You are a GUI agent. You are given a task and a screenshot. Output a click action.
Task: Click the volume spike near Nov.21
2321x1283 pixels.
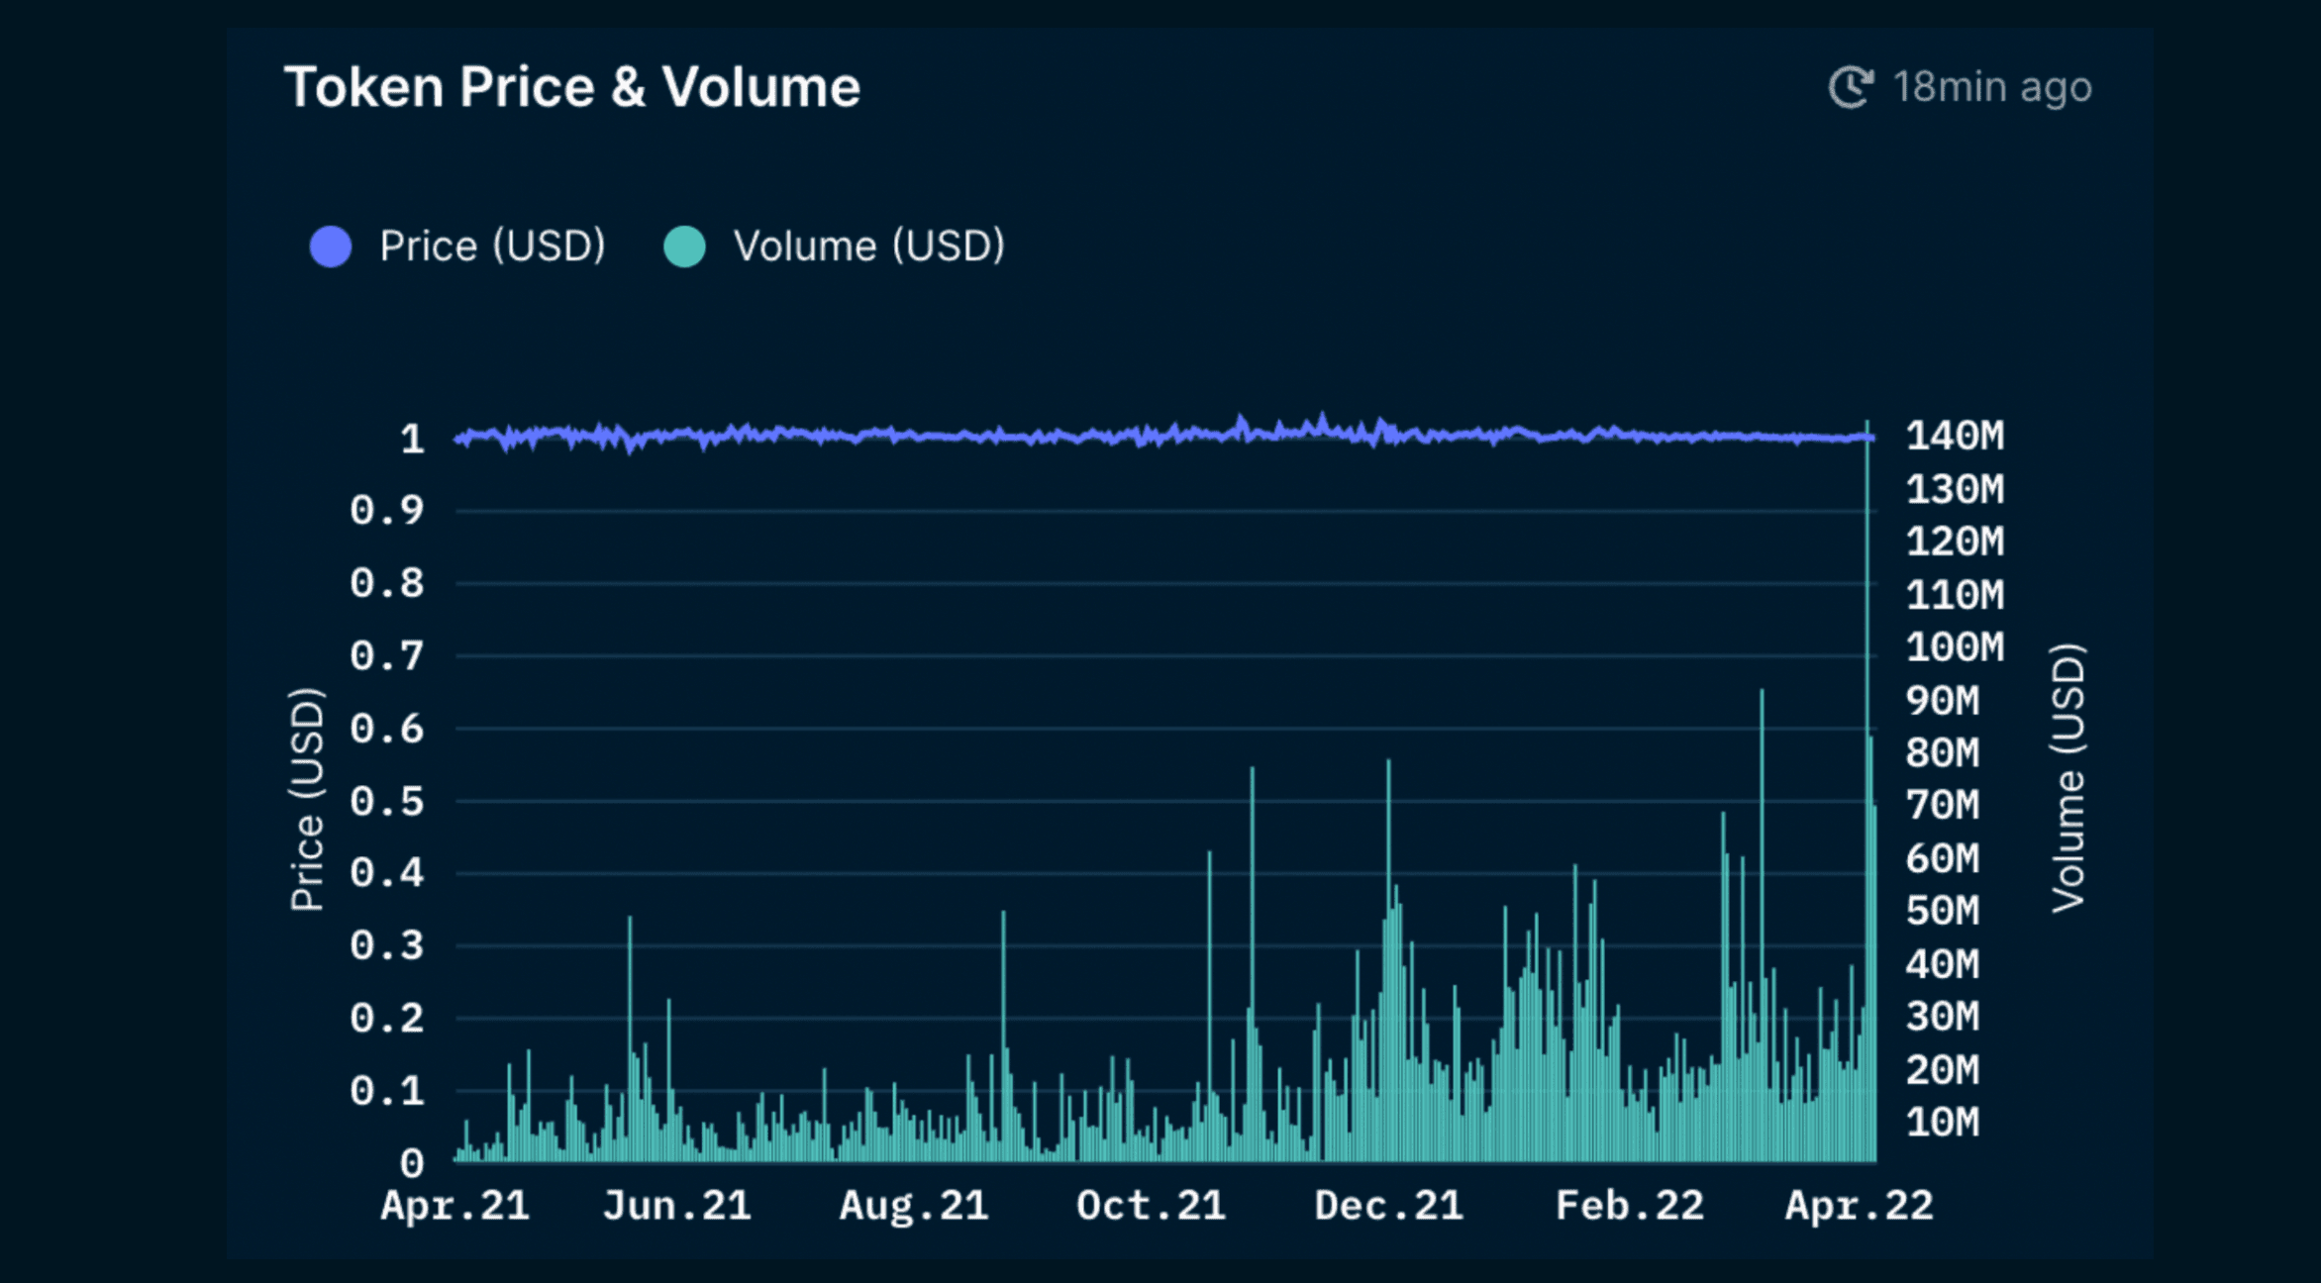click(x=1253, y=891)
